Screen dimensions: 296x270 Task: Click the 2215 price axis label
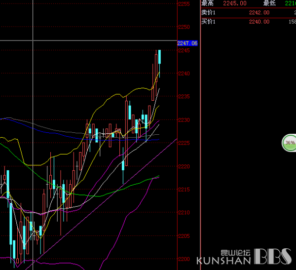[x=184, y=190]
